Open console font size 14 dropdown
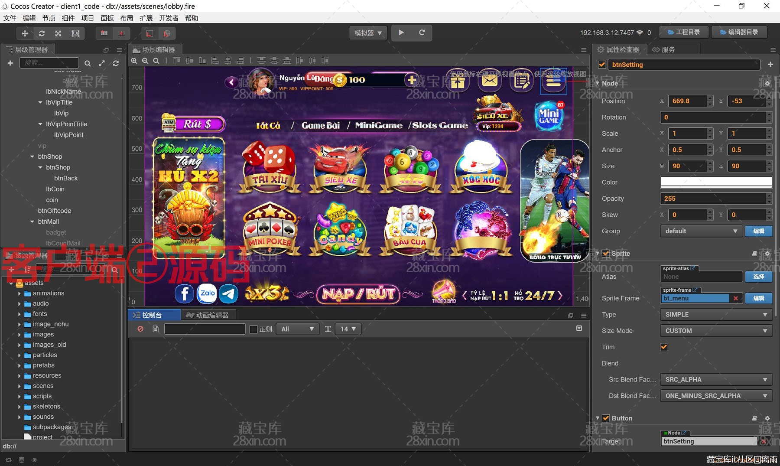 [348, 329]
